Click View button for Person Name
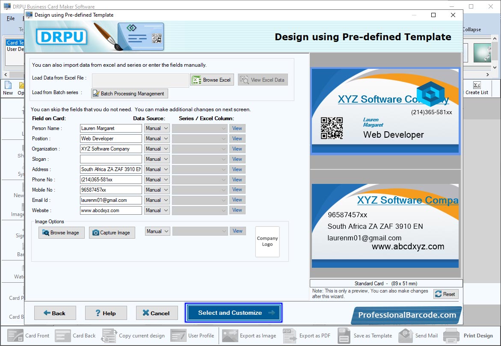This screenshot has height=346, width=501. pos(237,128)
